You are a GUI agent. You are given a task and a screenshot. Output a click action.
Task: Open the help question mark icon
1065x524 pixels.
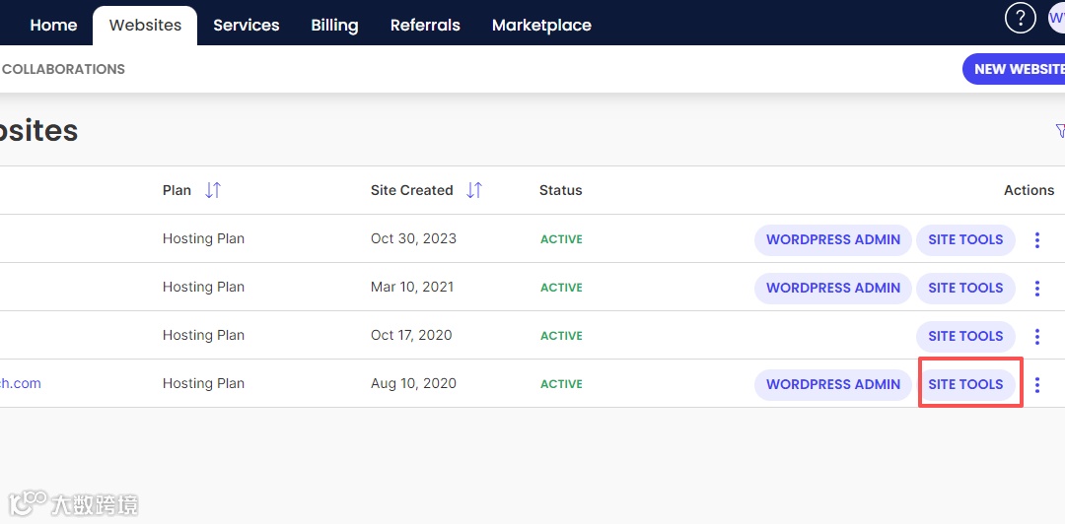pos(1020,18)
